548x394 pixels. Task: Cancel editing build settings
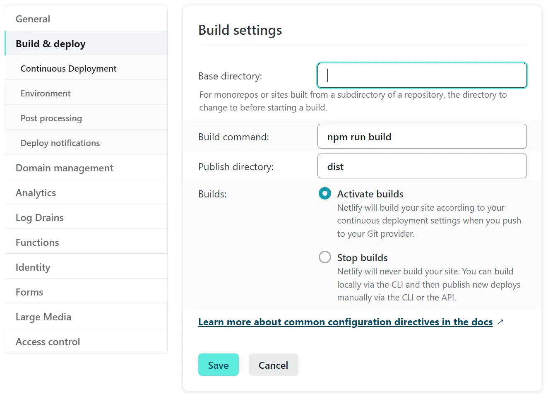(x=273, y=365)
